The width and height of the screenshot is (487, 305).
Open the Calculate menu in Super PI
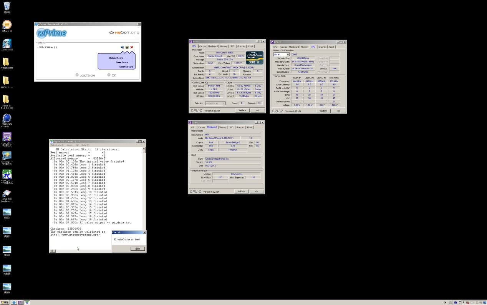point(56,145)
